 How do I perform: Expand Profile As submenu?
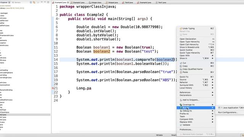click(196, 114)
